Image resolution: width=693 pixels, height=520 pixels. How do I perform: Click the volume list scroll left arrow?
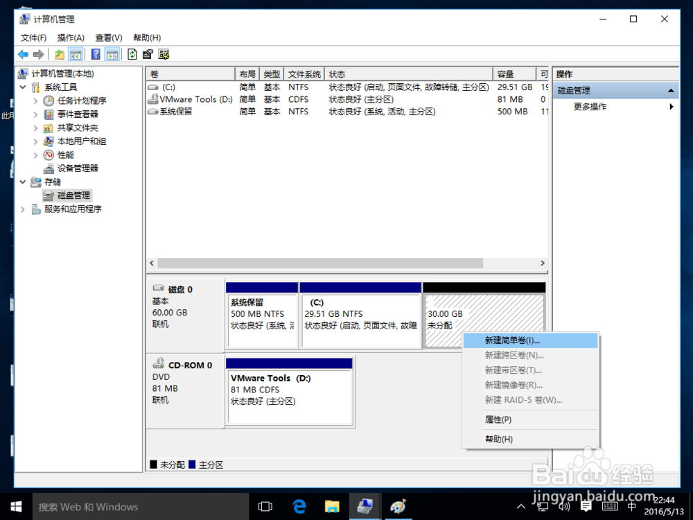click(152, 263)
